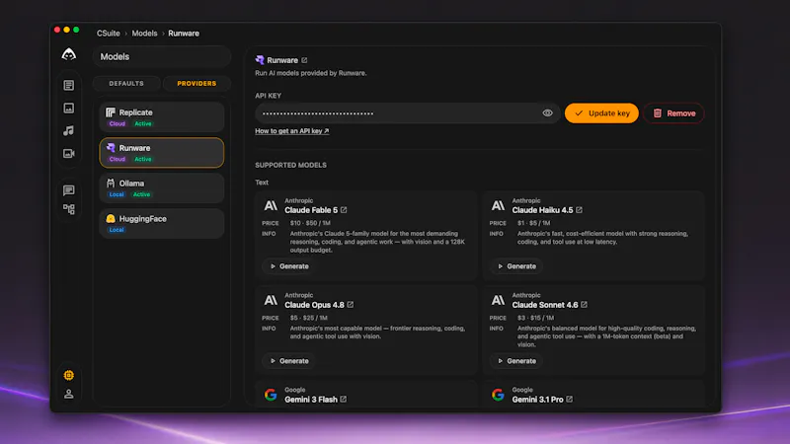Click Replicate's Cloud tag
The image size is (790, 444).
(117, 124)
